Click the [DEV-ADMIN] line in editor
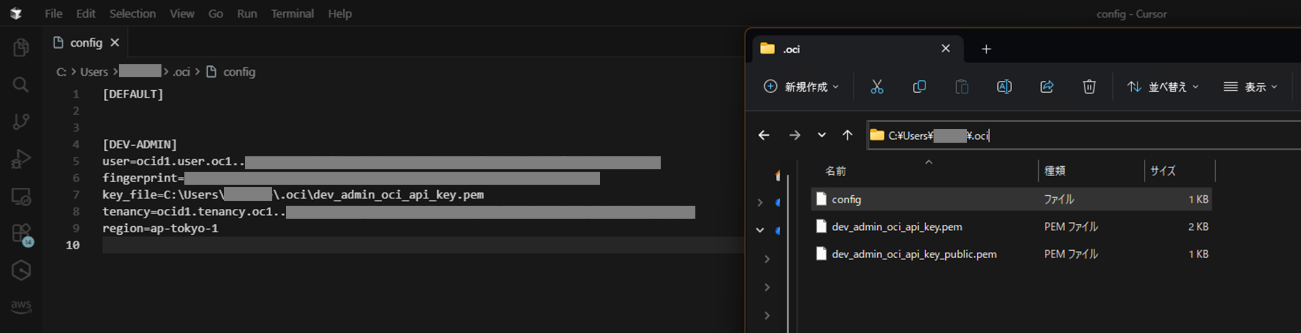The height and width of the screenshot is (333, 1301). [140, 144]
